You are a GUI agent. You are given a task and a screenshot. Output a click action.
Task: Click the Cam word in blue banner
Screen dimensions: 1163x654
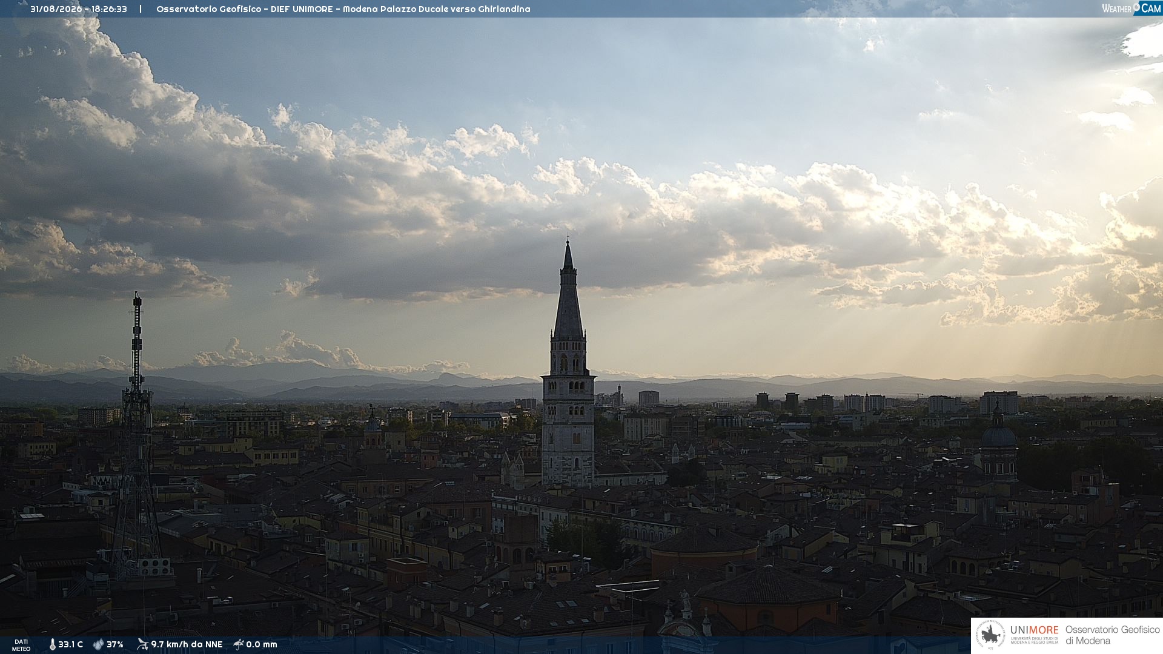tap(1151, 8)
